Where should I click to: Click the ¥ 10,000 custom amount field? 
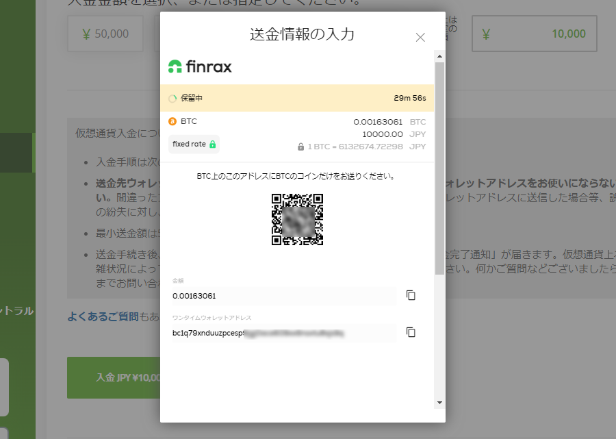[x=535, y=34]
